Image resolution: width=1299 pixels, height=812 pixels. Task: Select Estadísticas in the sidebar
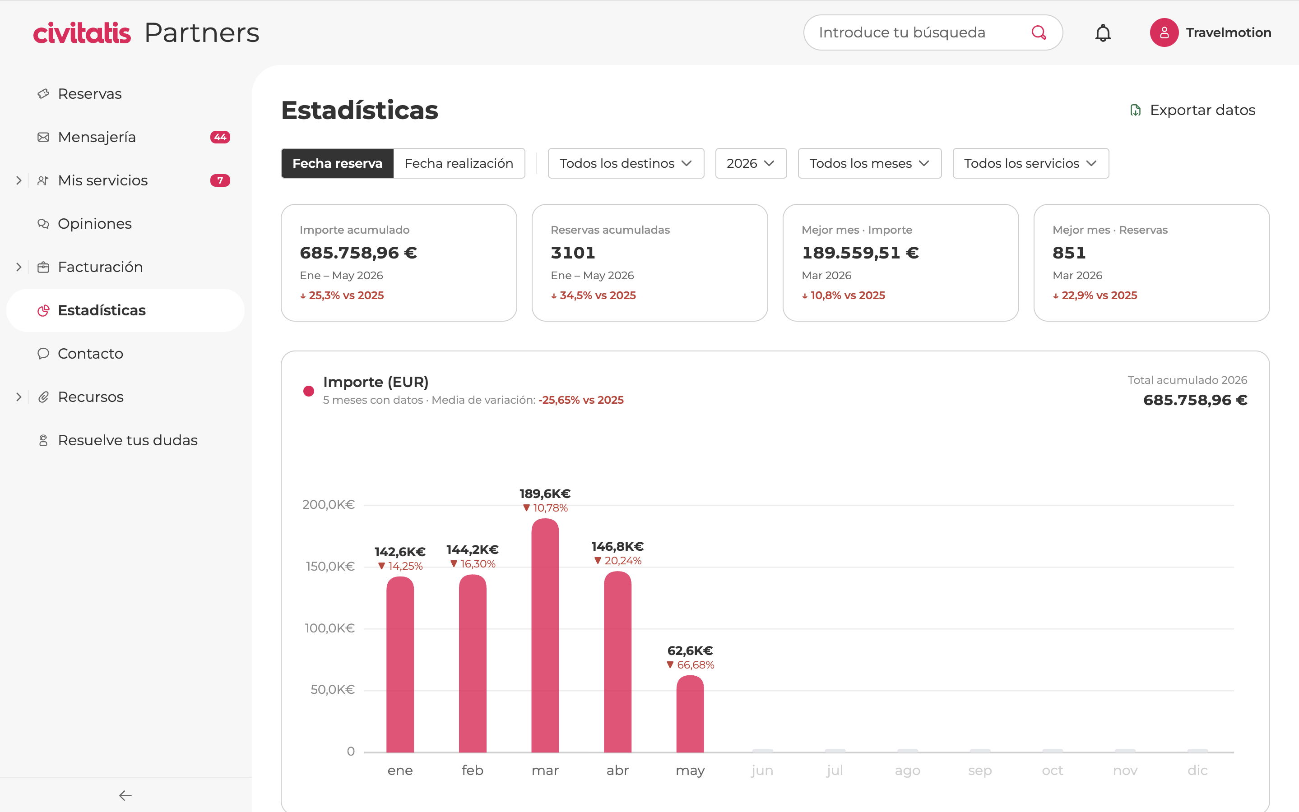[x=125, y=310]
